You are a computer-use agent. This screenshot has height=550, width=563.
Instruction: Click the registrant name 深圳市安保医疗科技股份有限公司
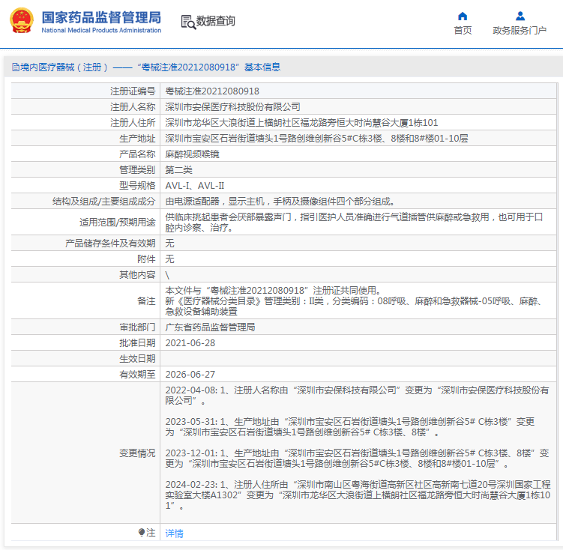232,106
